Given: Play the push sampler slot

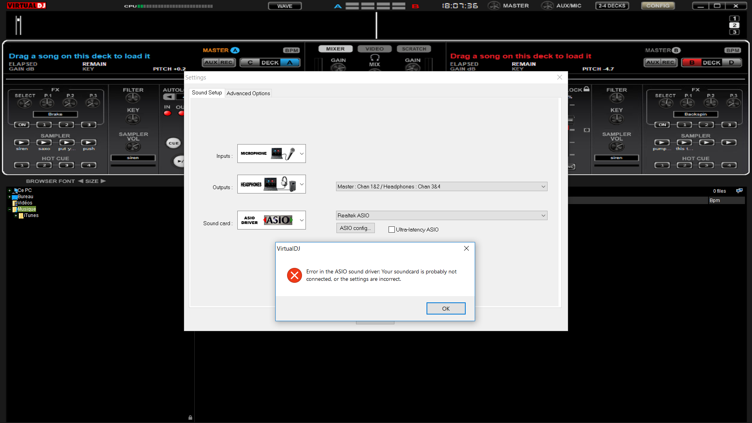Looking at the screenshot, I should tap(89, 143).
